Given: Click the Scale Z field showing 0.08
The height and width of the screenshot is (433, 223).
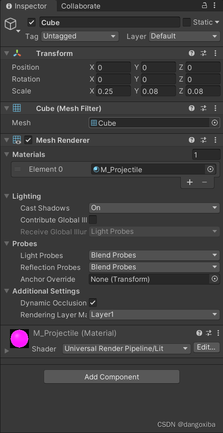Looking at the screenshot, I should (x=203, y=91).
